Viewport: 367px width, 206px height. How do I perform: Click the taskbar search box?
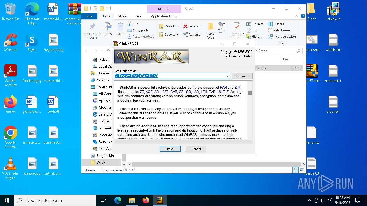point(55,200)
